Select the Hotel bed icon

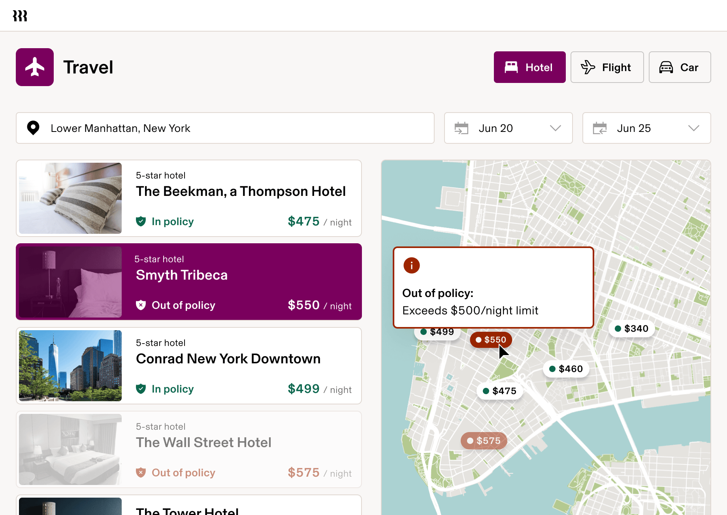(512, 67)
